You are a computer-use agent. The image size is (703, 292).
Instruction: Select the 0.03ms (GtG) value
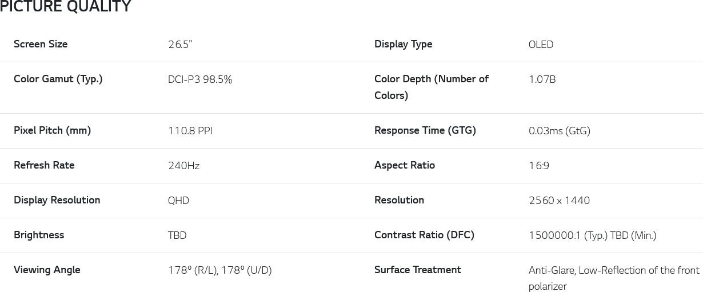pyautogui.click(x=559, y=131)
